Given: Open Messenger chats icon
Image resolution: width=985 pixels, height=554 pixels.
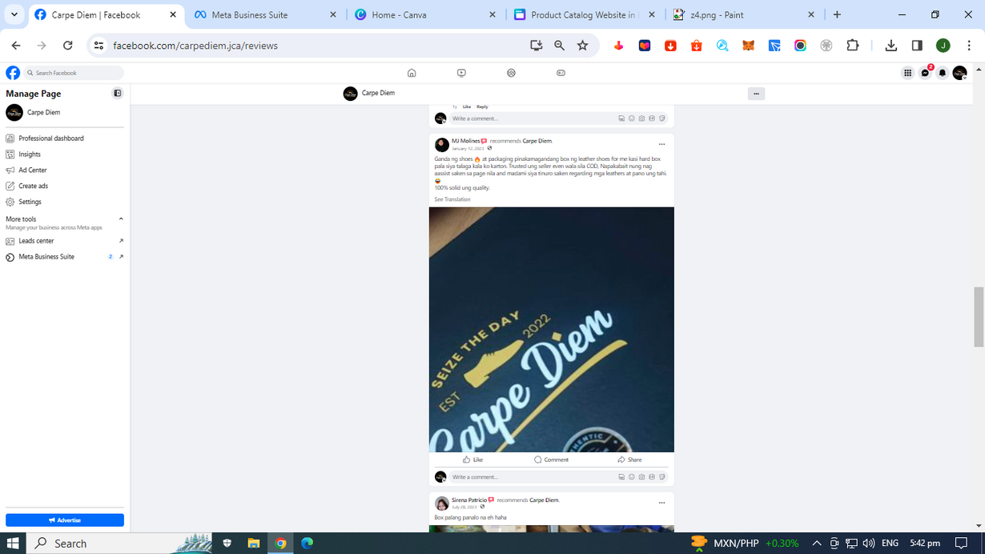Looking at the screenshot, I should point(925,73).
